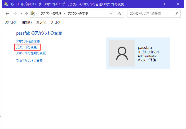The image size is (186, 129).
Task: Open the アカウント名の変更 link
Action: [x=28, y=41]
